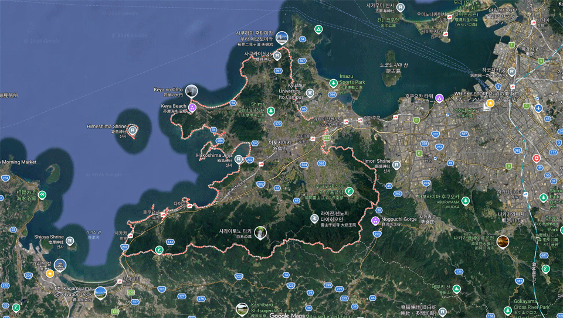Open the 사쿠라이신사 shrine marker

[x=277, y=56]
